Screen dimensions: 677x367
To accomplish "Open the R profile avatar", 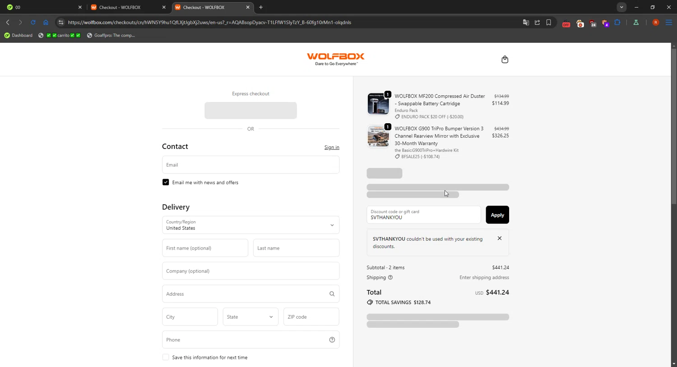I will click(656, 22).
